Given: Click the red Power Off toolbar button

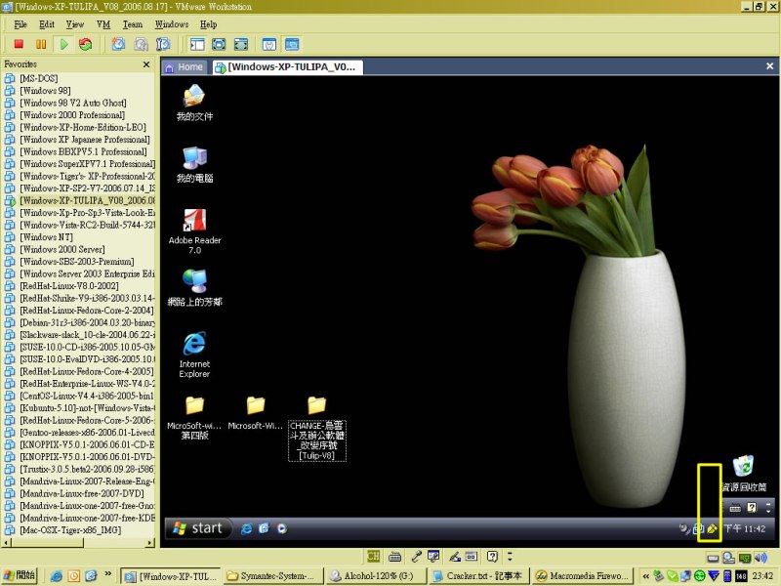Looking at the screenshot, I should click(x=19, y=44).
